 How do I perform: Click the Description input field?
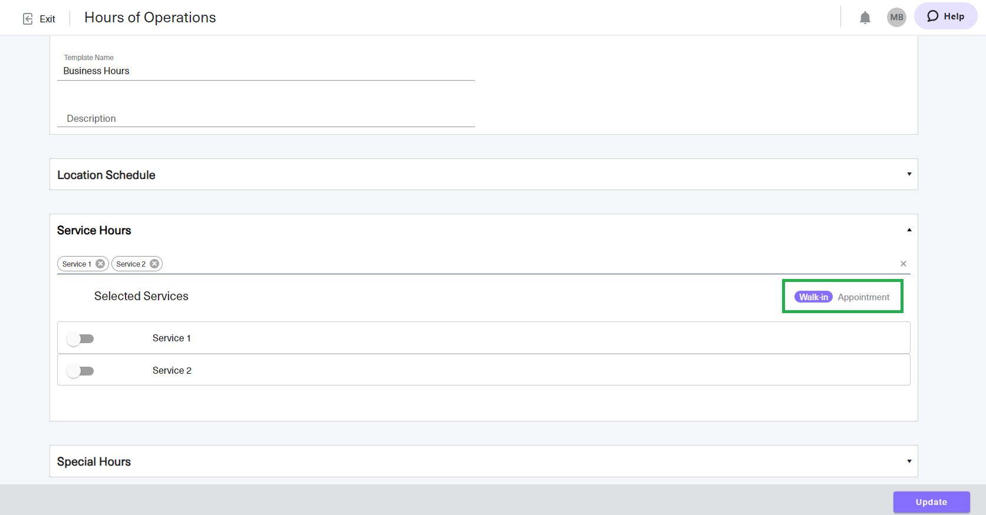pos(265,118)
